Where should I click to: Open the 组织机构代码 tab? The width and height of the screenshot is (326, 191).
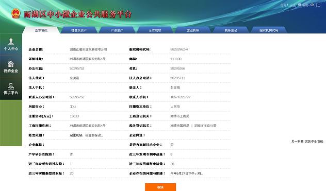pyautogui.click(x=269, y=30)
